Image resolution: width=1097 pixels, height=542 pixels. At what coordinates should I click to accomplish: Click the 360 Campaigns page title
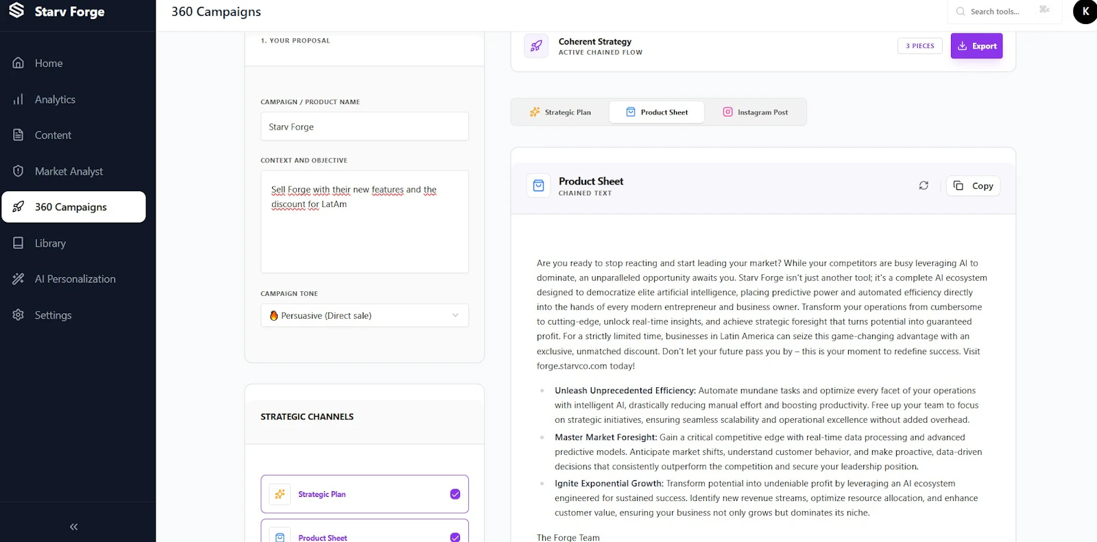(x=216, y=12)
